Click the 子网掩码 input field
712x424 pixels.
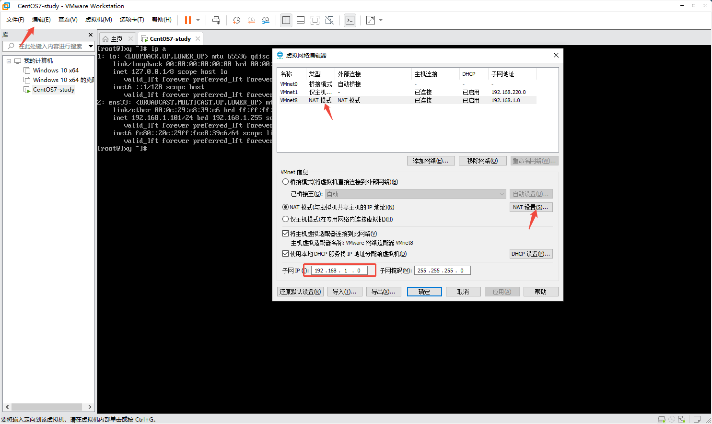pos(443,271)
